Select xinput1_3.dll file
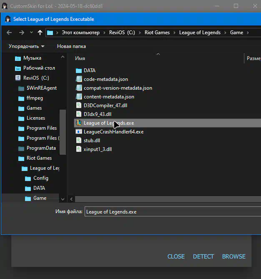This screenshot has height=279, width=261. click(98, 149)
